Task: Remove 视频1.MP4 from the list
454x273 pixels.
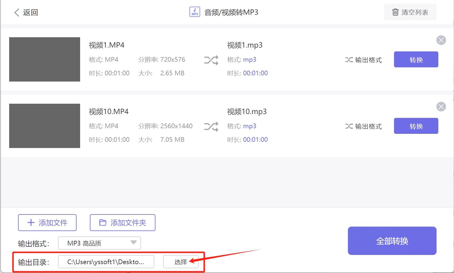Action: [441, 40]
